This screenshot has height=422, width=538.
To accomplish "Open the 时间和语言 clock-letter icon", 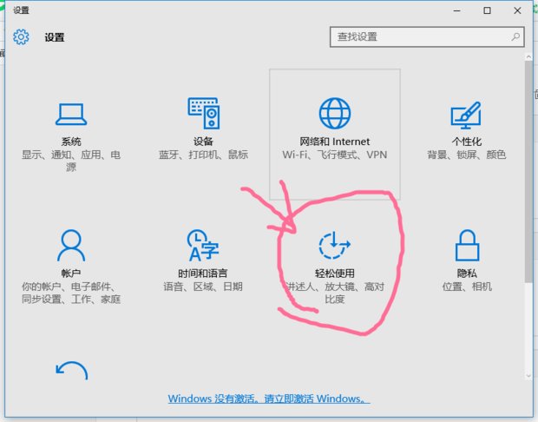I will [x=203, y=245].
